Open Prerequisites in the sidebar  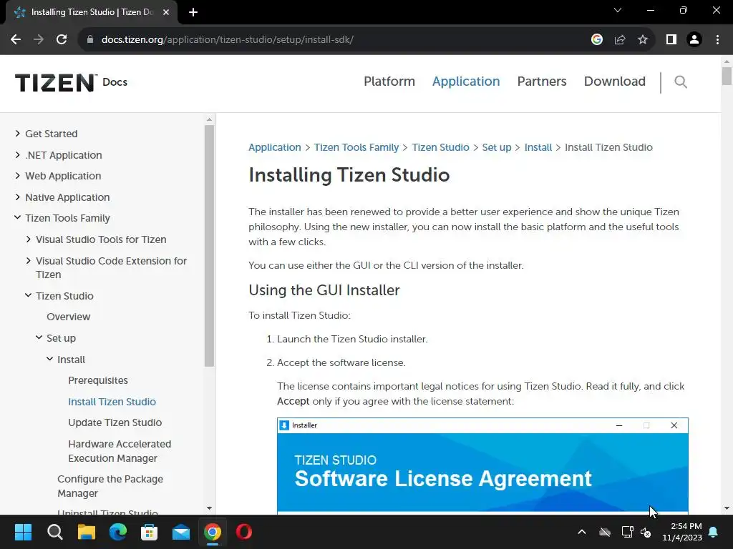[97, 380]
